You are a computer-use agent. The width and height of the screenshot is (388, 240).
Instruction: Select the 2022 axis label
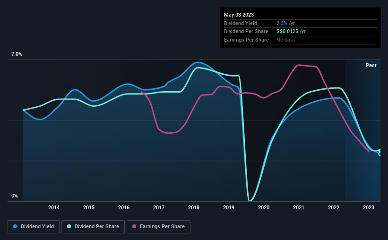point(334,207)
